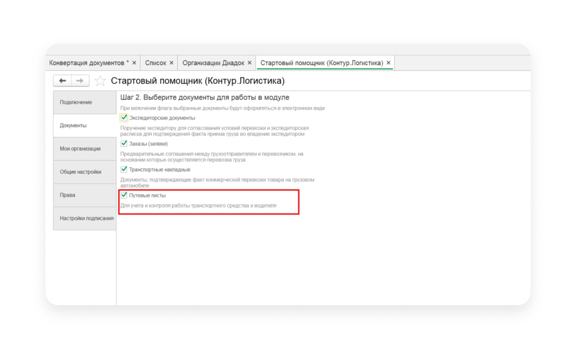Click the Шаг 2 heading text
The image size is (576, 349).
205,97
